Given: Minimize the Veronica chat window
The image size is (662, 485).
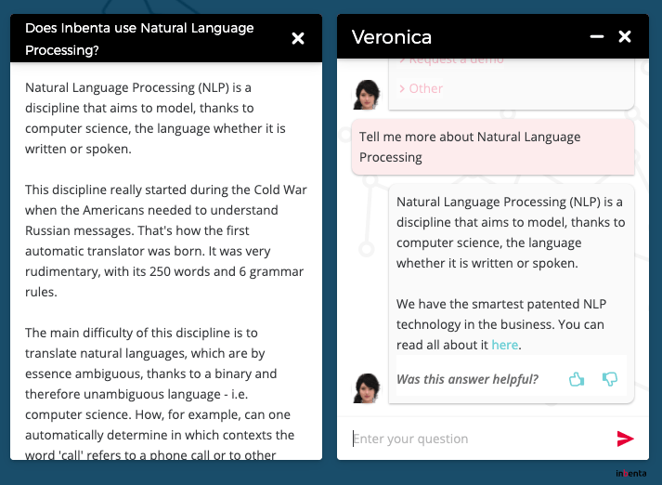Looking at the screenshot, I should coord(597,37).
